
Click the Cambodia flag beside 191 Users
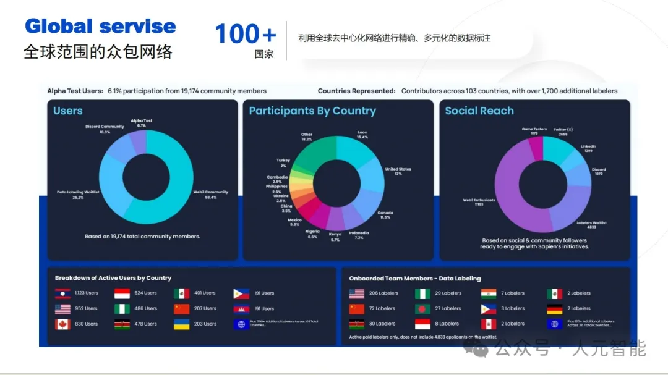[x=241, y=309]
